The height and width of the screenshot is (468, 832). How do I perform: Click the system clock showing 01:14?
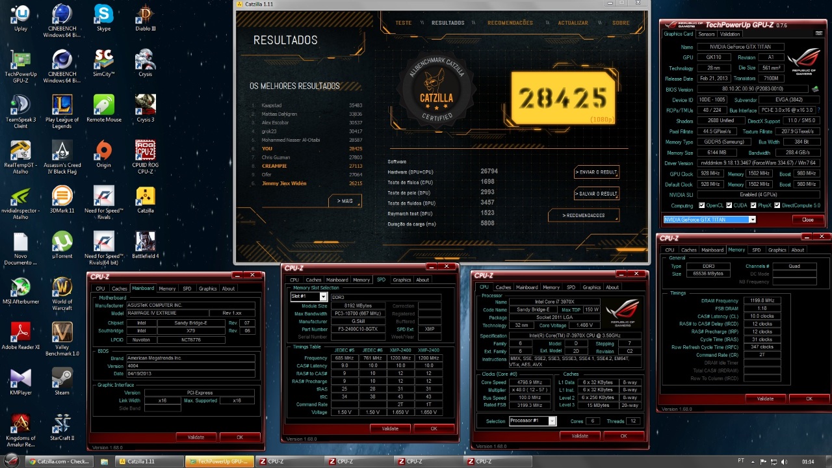point(808,461)
